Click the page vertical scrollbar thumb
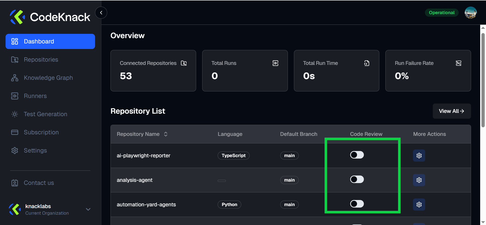This screenshot has height=225, width=486. [483, 80]
